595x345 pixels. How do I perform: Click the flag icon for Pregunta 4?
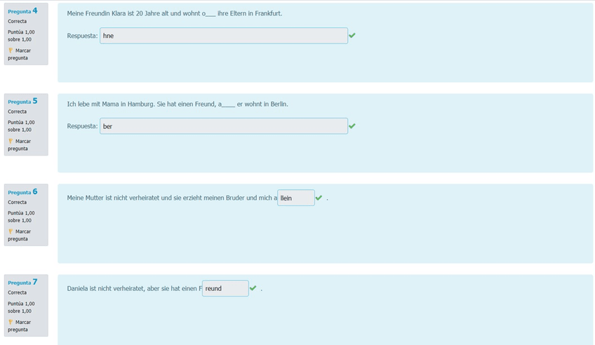[x=11, y=50]
